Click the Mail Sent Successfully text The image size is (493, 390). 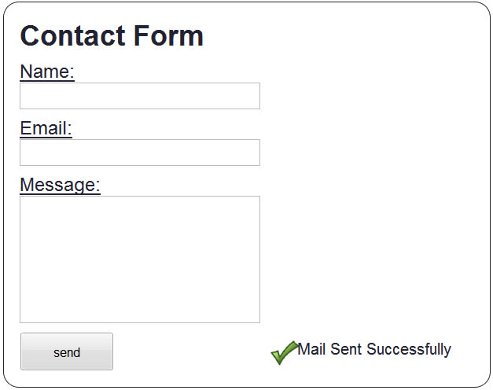pos(374,349)
